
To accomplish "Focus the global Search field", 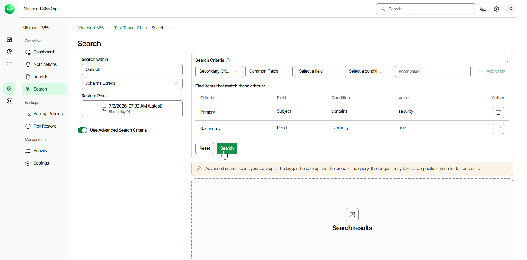I will pos(426,9).
